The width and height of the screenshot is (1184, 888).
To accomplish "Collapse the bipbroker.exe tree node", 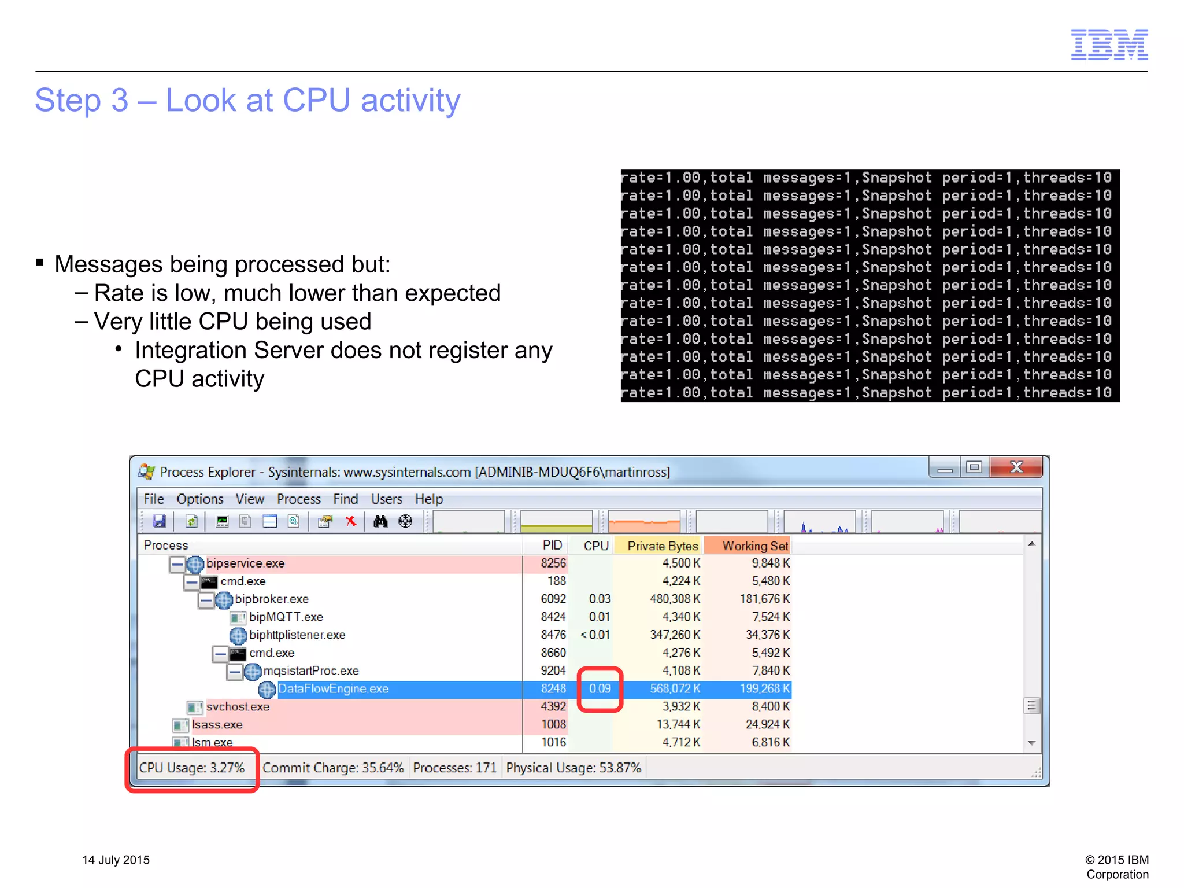I will click(206, 600).
